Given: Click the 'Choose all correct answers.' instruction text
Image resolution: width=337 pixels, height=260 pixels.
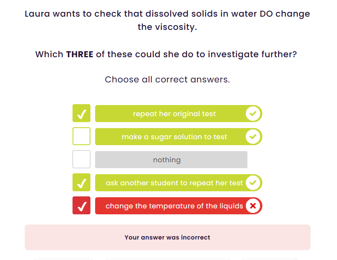Looking at the screenshot, I should [167, 79].
